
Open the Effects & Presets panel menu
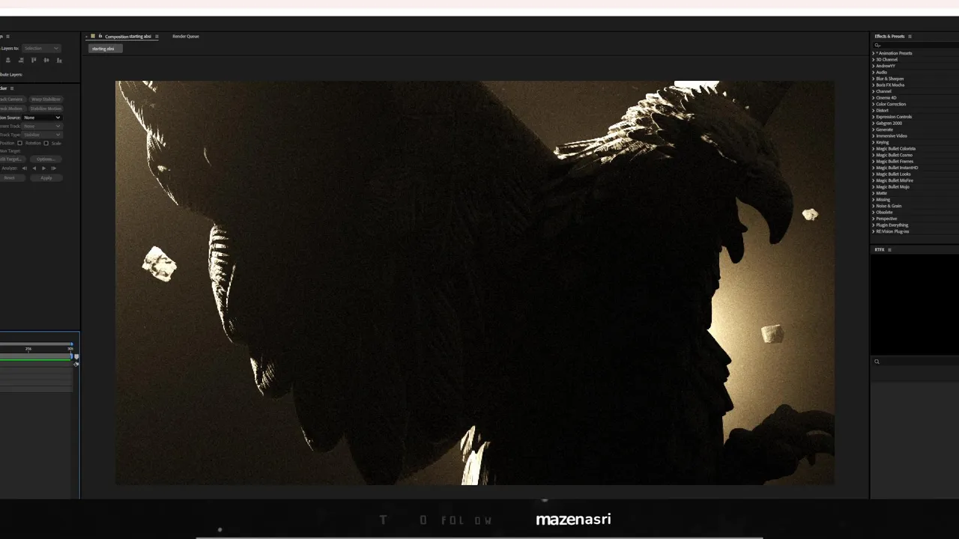point(910,36)
